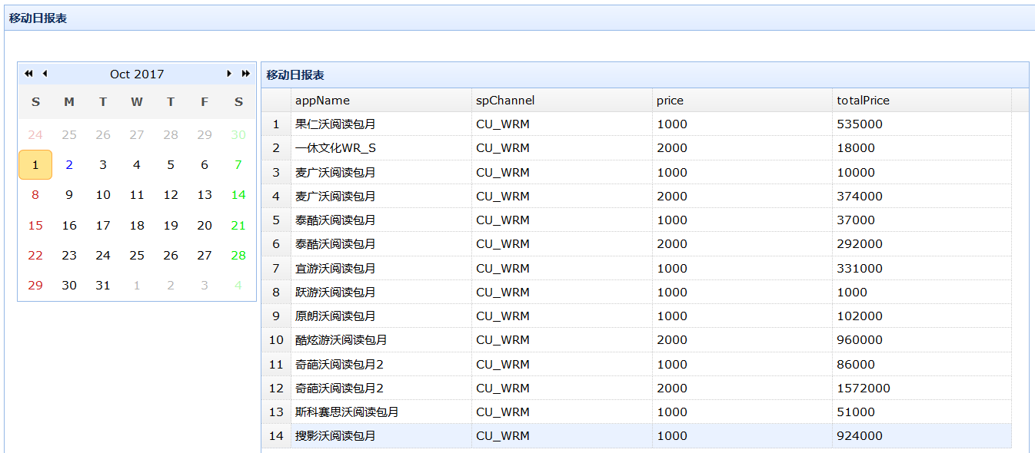Click row number 14 cell
This screenshot has height=453, width=1035.
tap(276, 436)
